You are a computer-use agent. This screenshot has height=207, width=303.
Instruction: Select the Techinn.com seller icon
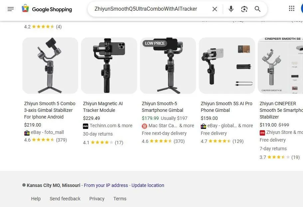86,126
